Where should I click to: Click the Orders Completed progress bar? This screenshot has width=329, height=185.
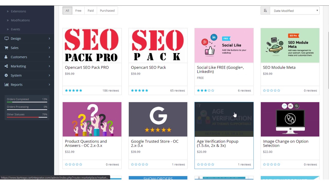coord(27,102)
